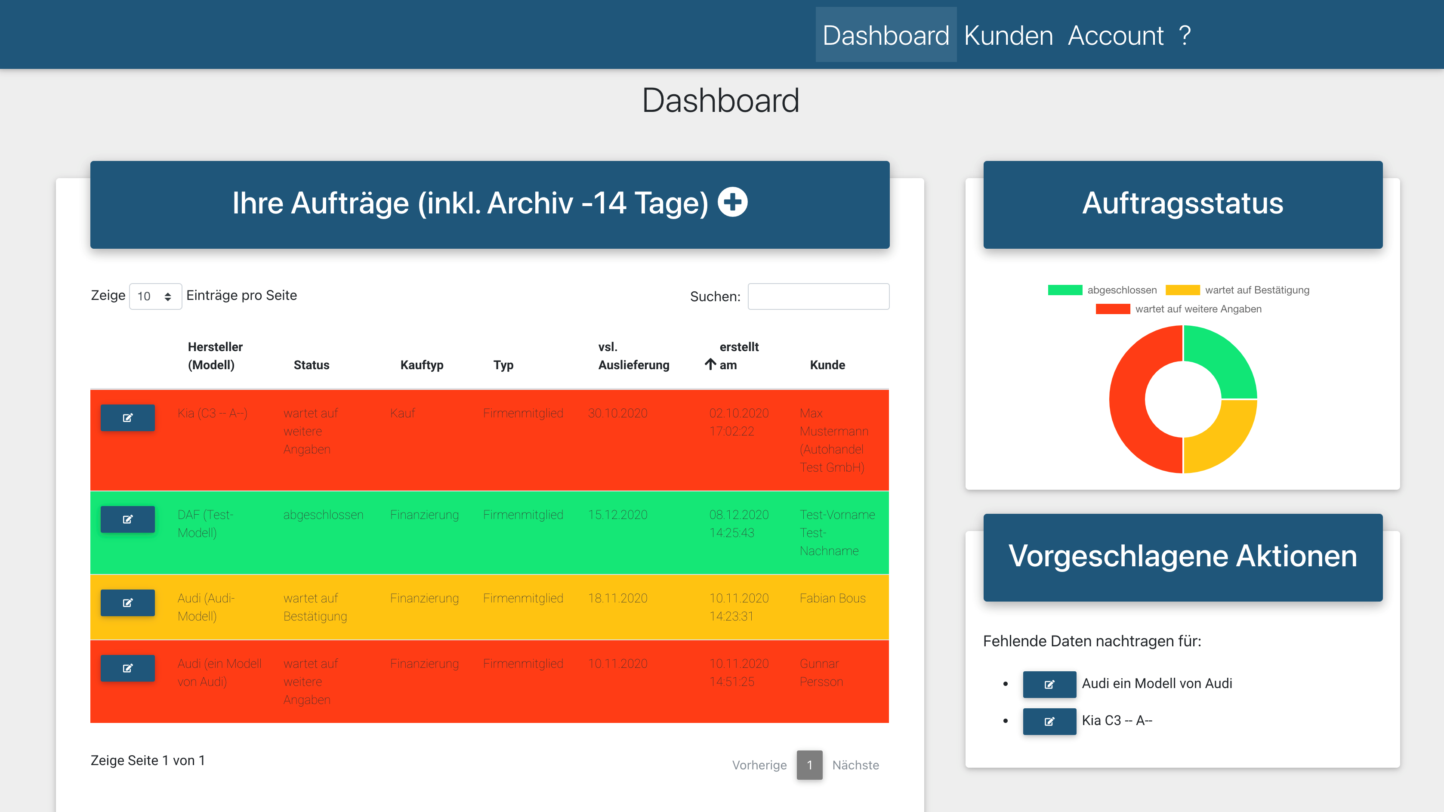Open the Account menu item
The image size is (1444, 812).
point(1116,35)
